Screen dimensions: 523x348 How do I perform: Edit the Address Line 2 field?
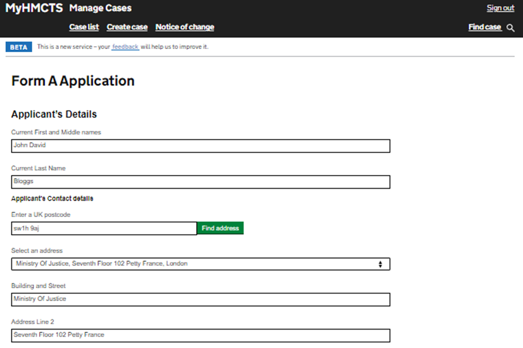coord(200,335)
